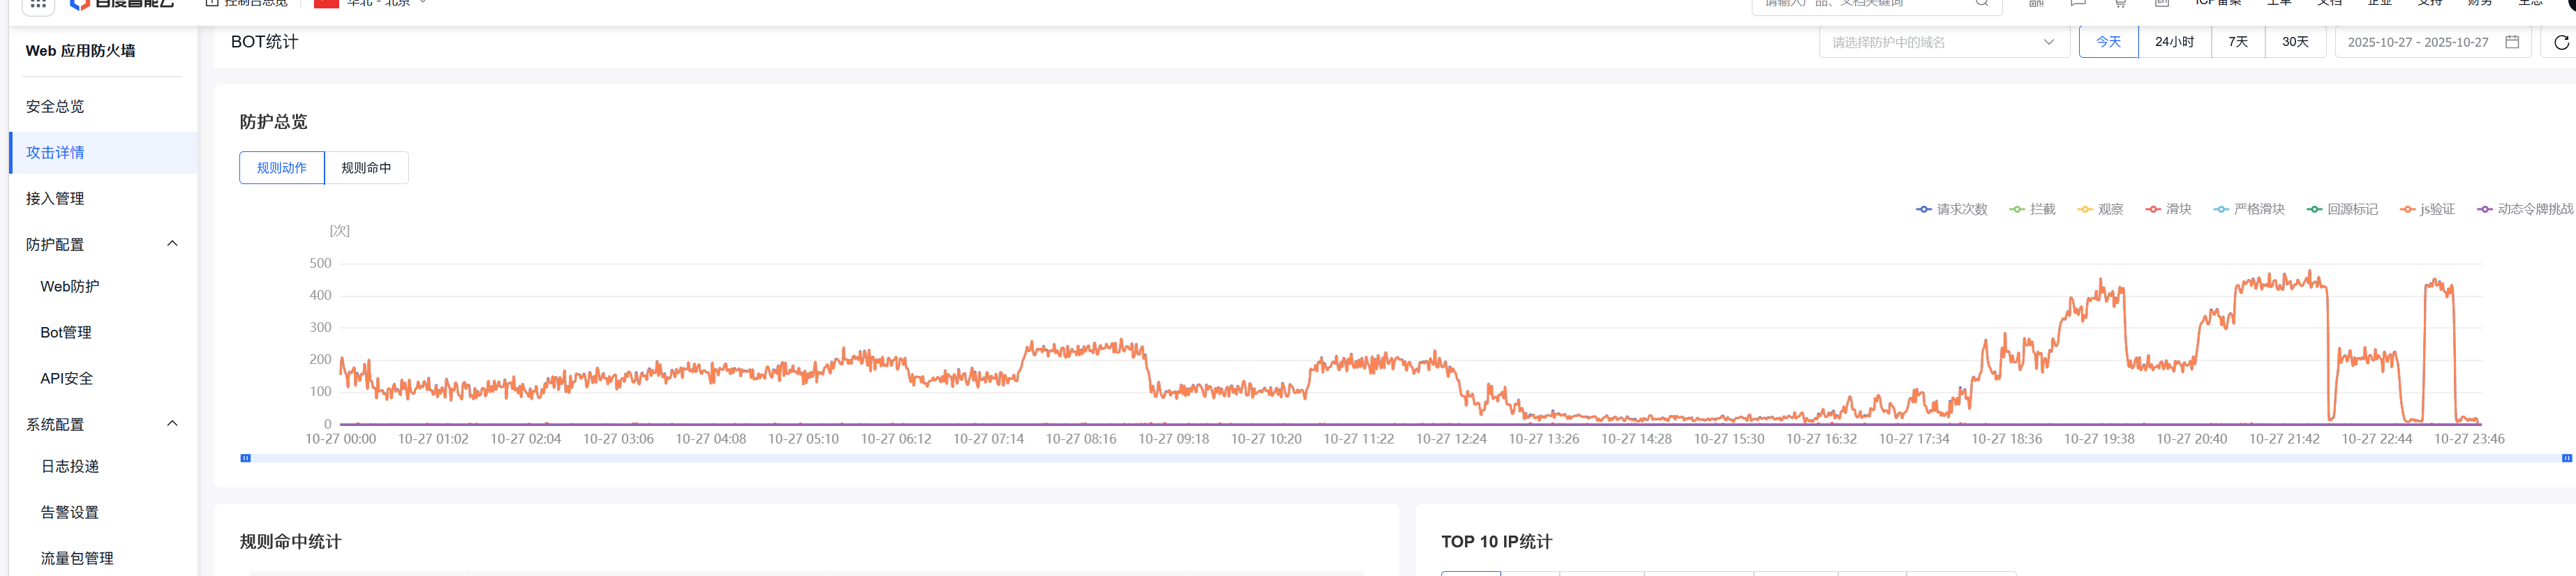
Task: Open the app grid menu icon
Action: 38,4
